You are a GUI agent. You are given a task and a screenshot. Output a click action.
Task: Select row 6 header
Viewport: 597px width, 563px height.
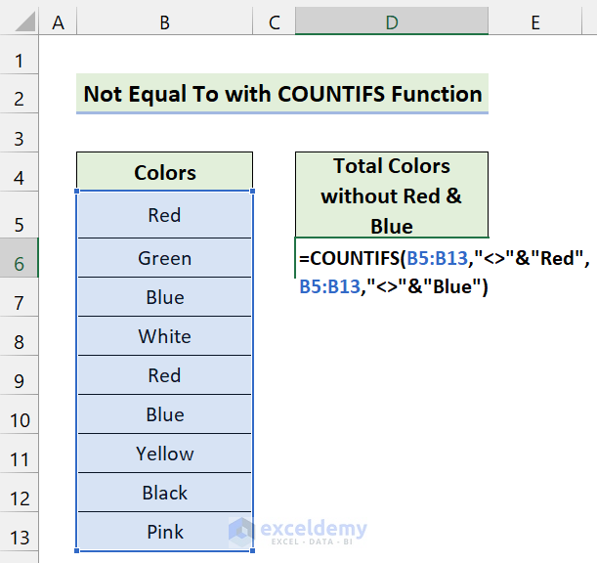[x=19, y=263]
